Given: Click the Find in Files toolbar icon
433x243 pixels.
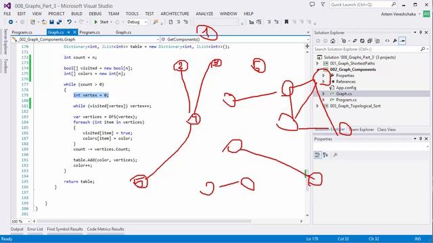Looking at the screenshot, I should pos(156,22).
